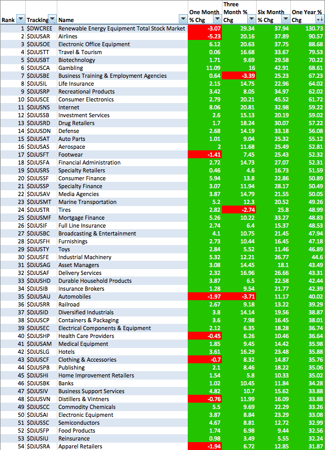Screen dimensions: 325x450
Task: Select the Recreational Products cell
Action: [x=123, y=91]
